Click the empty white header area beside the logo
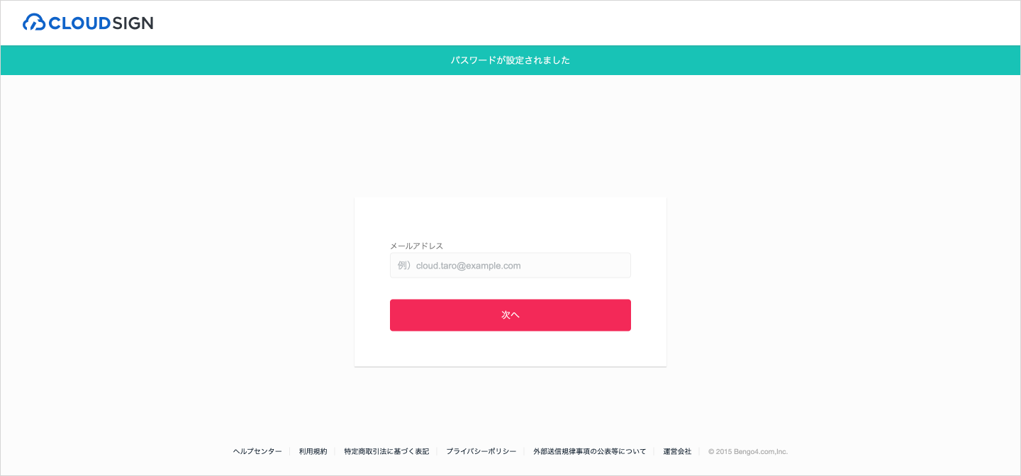The width and height of the screenshot is (1021, 476). click(567, 23)
